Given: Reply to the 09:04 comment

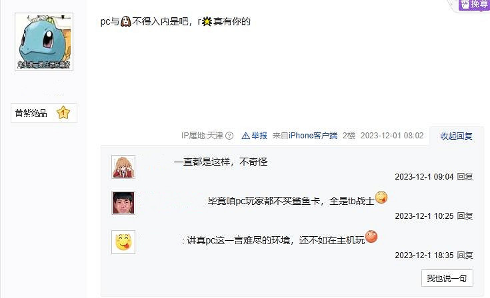Looking at the screenshot, I should [465, 177].
